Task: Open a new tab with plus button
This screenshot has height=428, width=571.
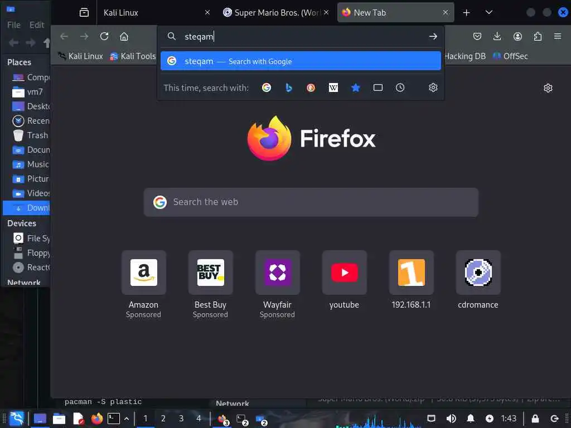Action: pyautogui.click(x=466, y=13)
